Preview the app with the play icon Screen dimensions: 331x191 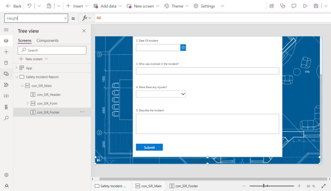click(x=305, y=6)
